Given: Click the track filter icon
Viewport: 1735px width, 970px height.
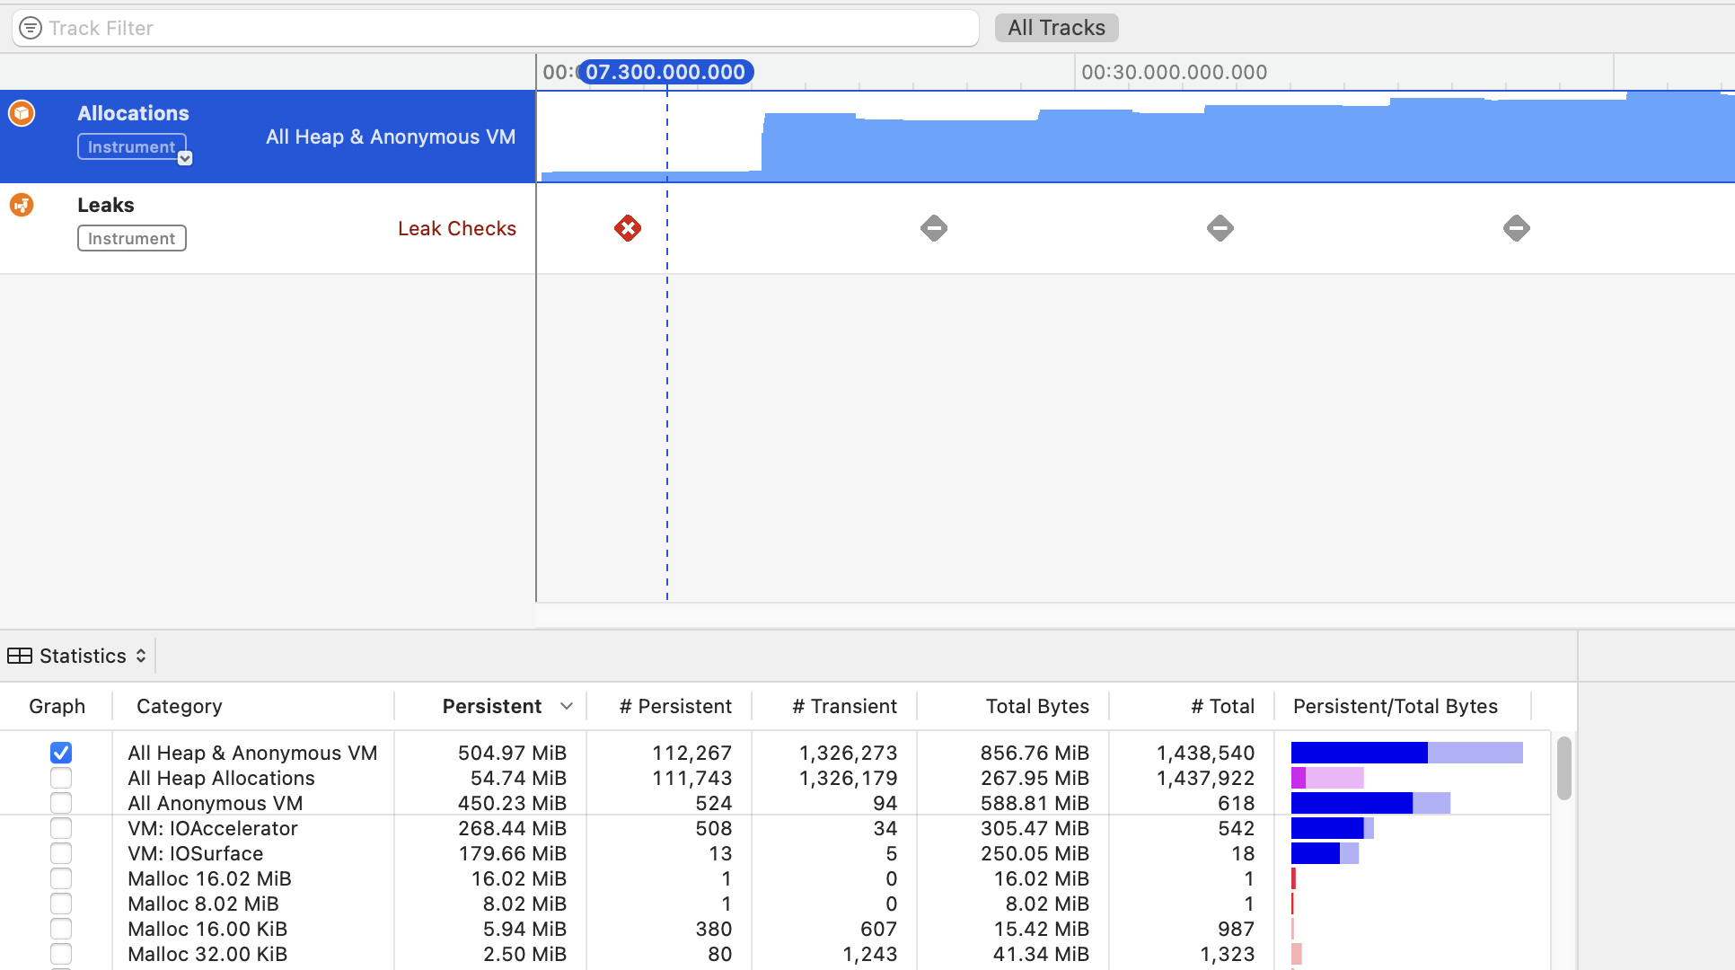Looking at the screenshot, I should (31, 28).
